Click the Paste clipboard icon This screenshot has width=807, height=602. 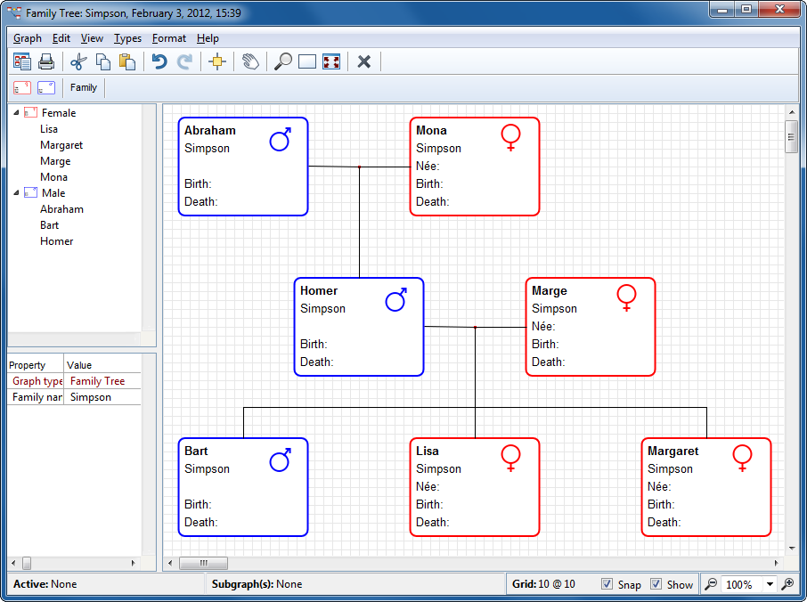[127, 61]
